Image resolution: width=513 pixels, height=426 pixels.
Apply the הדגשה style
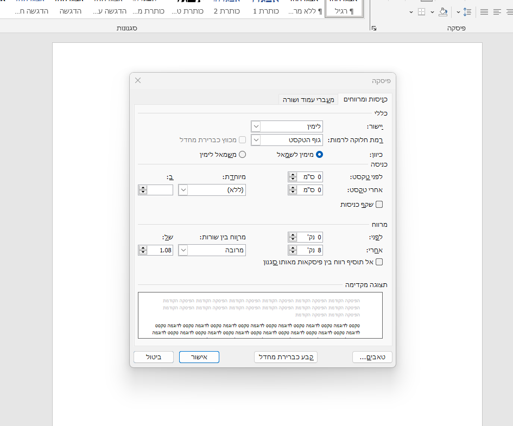tap(71, 8)
